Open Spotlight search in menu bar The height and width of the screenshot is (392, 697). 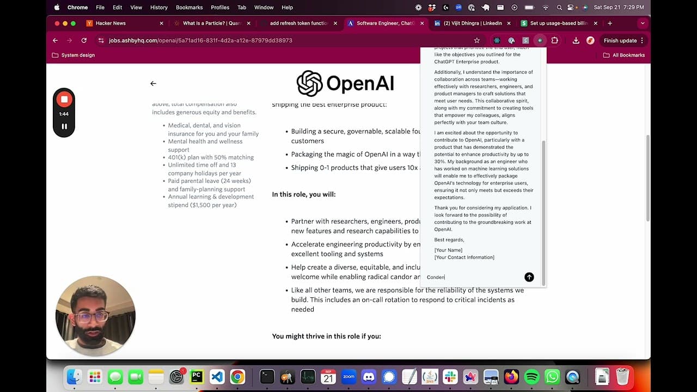click(x=560, y=8)
